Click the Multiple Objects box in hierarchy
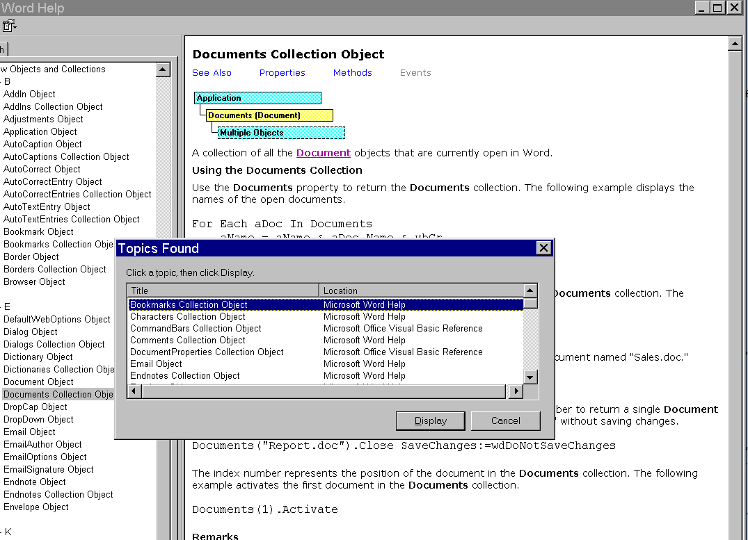This screenshot has width=748, height=540. [280, 133]
